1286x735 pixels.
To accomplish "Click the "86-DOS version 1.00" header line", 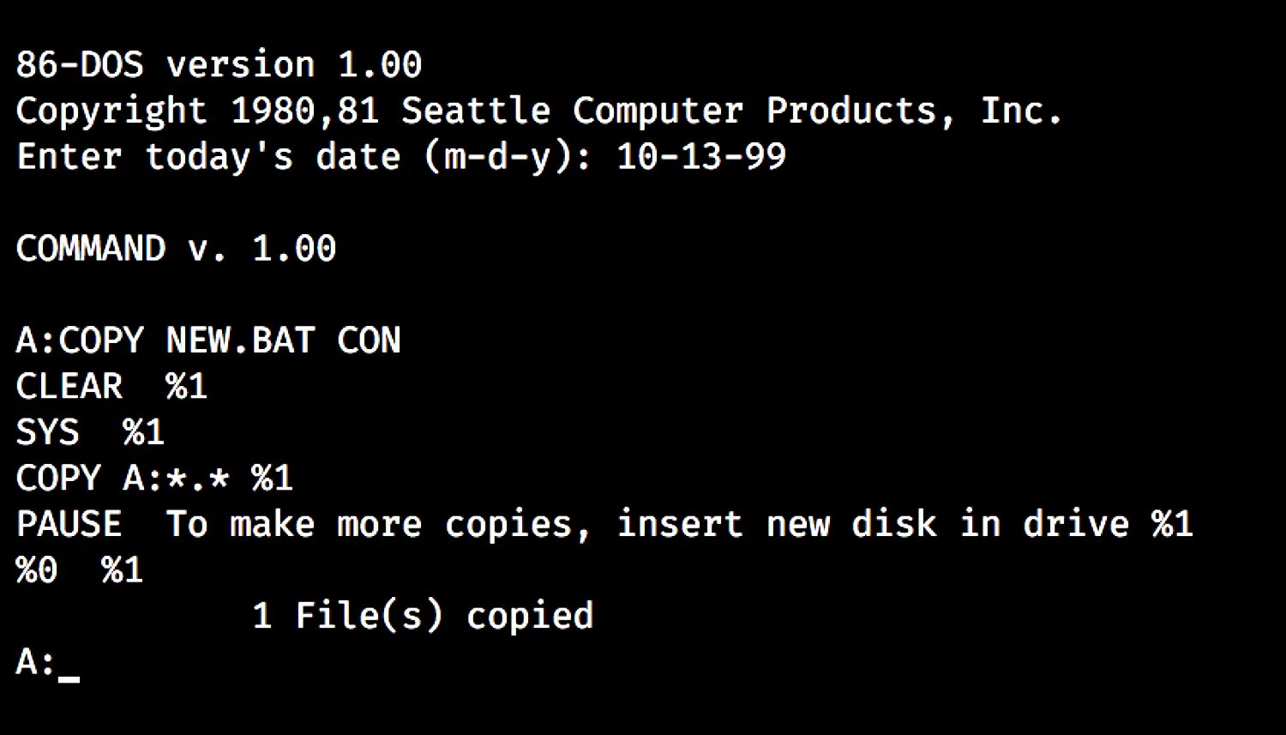I will (219, 65).
